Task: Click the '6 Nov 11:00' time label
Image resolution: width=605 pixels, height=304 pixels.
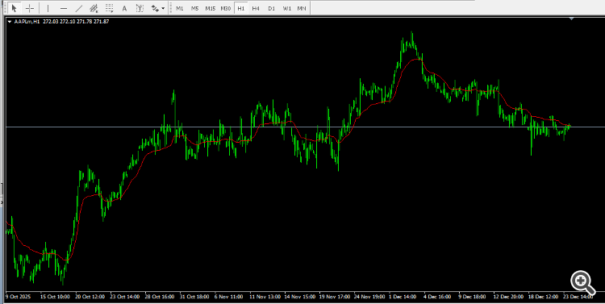Action: [229, 297]
